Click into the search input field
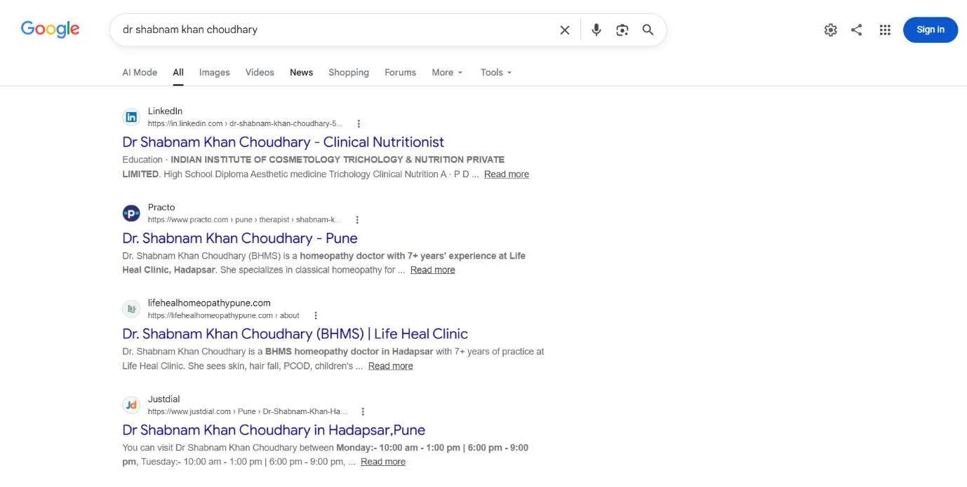967x487 pixels. pyautogui.click(x=337, y=30)
